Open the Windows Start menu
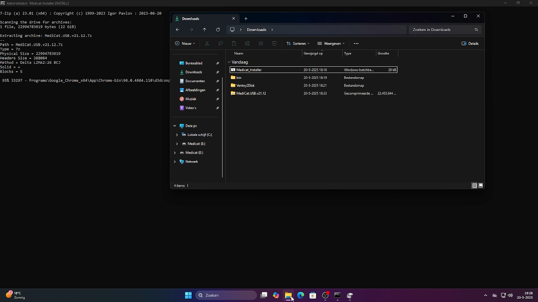The image size is (538, 302). pos(188,295)
